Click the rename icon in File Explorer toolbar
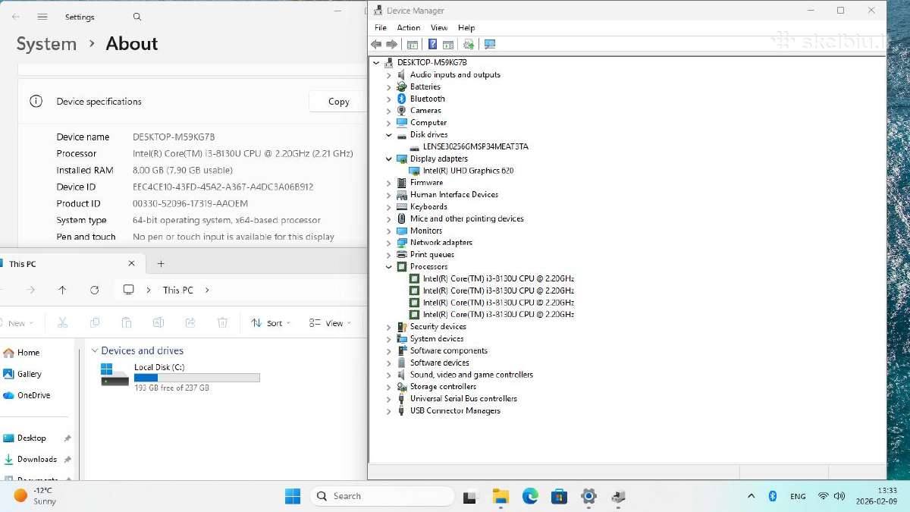 (x=158, y=322)
